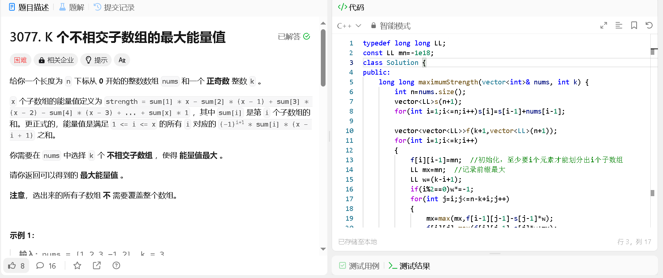Click the handle above 测试用例 panel

click(495, 253)
